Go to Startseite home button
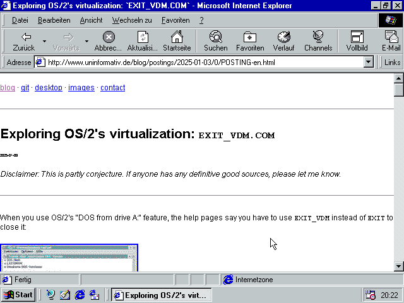Image resolution: width=404 pixels, height=303 pixels. 177,41
